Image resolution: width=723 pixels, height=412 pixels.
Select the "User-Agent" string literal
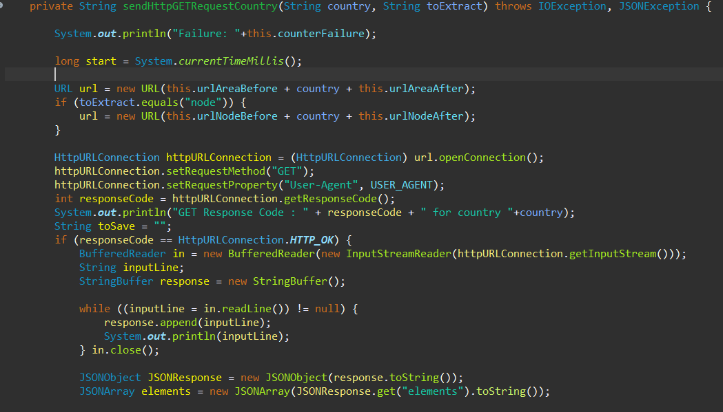pos(321,185)
